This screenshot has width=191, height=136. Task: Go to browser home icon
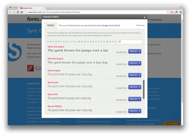coord(22,12)
